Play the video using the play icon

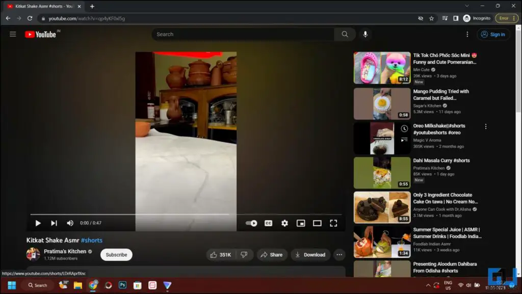pos(38,223)
